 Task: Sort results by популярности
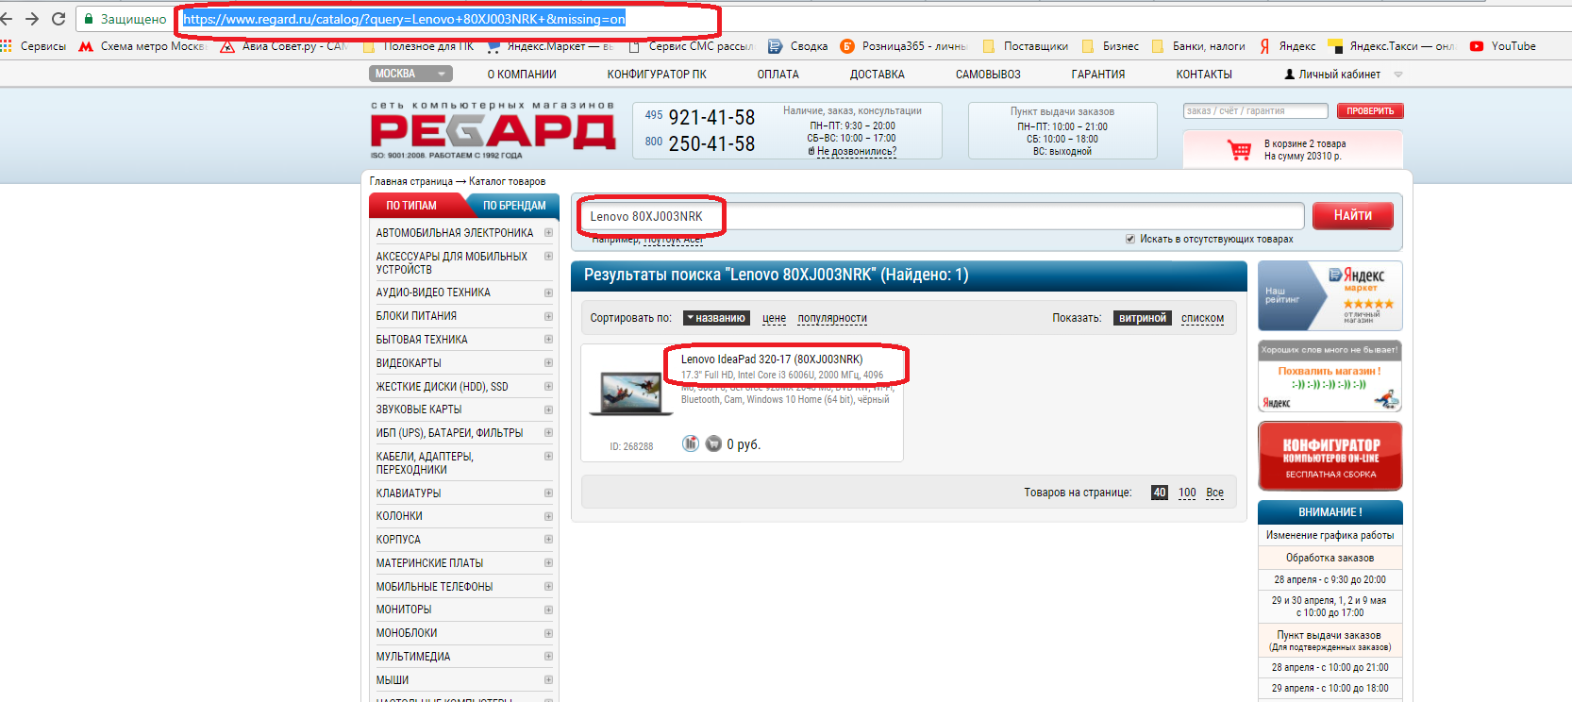pyautogui.click(x=832, y=318)
